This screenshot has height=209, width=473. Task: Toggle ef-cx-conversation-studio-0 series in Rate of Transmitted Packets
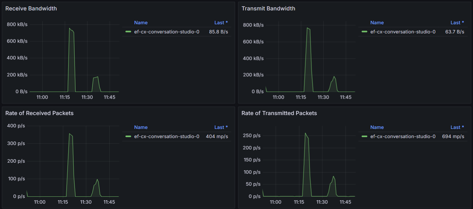point(403,136)
